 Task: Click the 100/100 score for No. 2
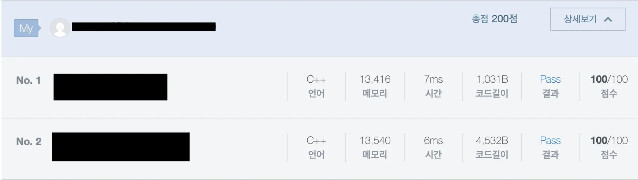(x=609, y=141)
